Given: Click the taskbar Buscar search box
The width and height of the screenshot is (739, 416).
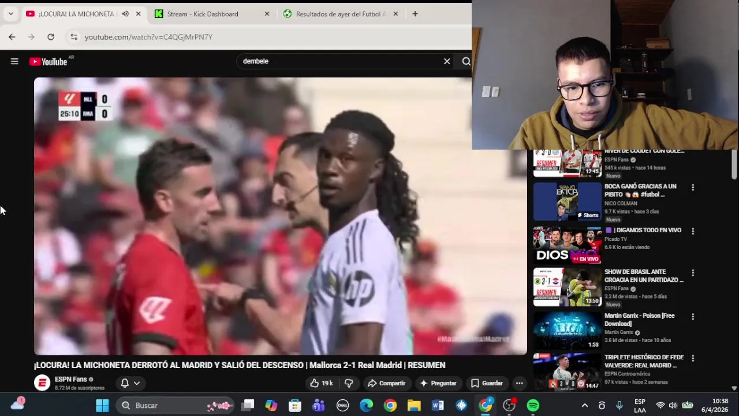Looking at the screenshot, I should [176, 406].
